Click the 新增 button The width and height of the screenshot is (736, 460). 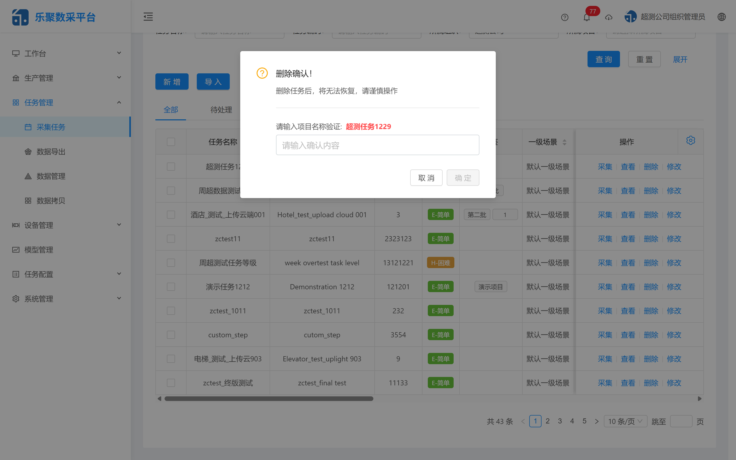click(x=172, y=81)
